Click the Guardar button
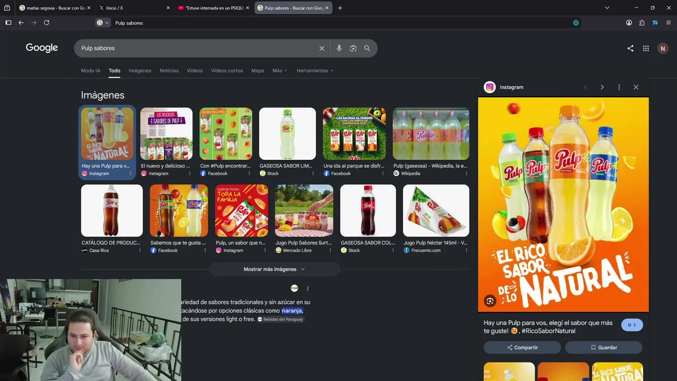Viewport: 677px width, 381px height. [x=603, y=348]
